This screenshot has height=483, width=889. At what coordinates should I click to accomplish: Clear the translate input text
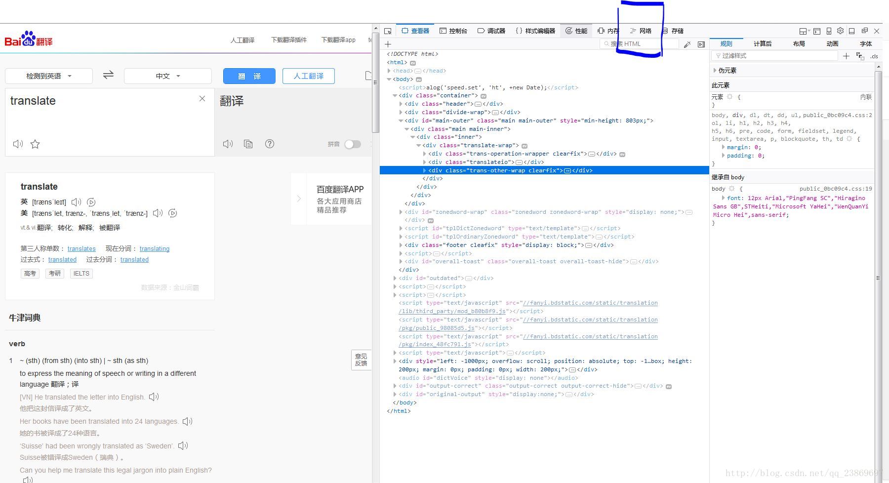click(x=202, y=99)
